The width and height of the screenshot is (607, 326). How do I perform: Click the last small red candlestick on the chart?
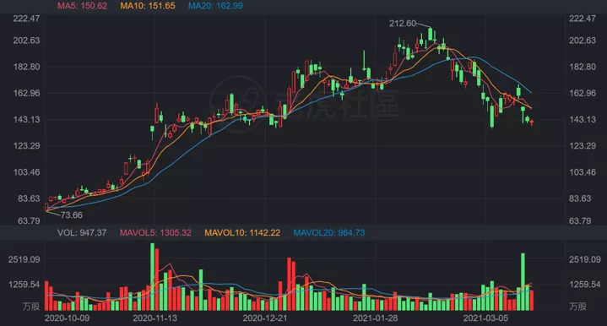tap(532, 122)
